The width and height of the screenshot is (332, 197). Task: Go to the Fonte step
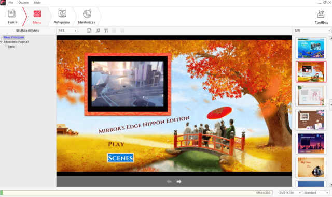tap(12, 17)
